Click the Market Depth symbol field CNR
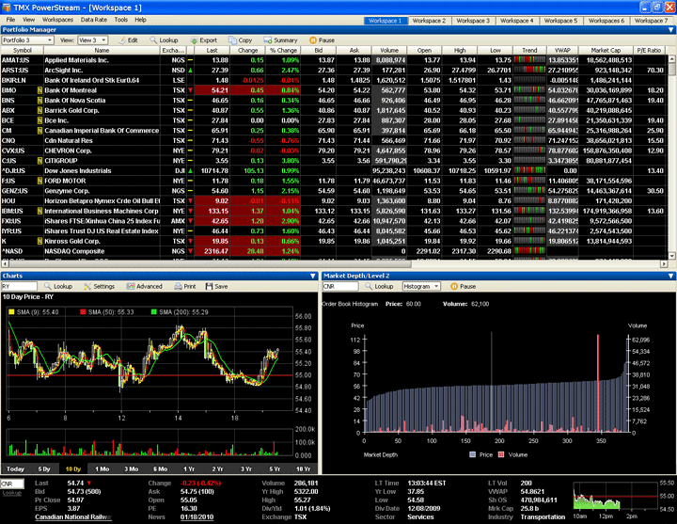This screenshot has height=524, width=677. tap(338, 285)
